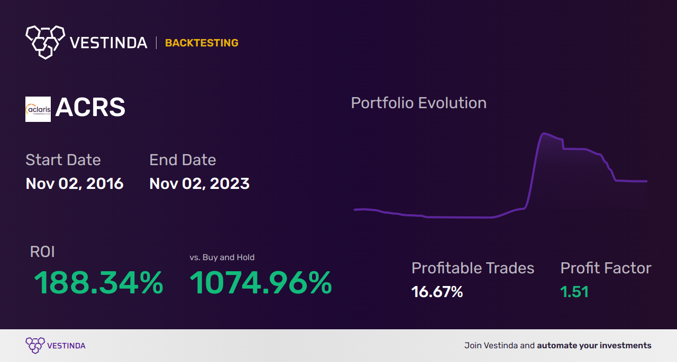Viewport: 677px width, 362px height.
Task: Click the Start Date label
Action: click(x=63, y=159)
